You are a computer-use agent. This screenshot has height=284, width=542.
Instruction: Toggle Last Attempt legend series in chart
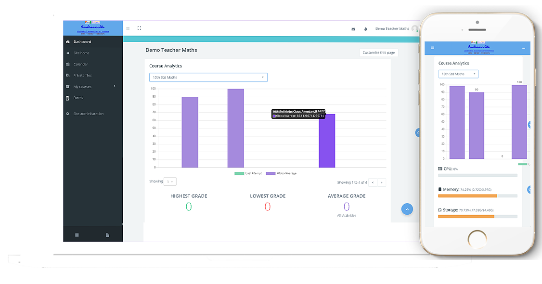(248, 173)
